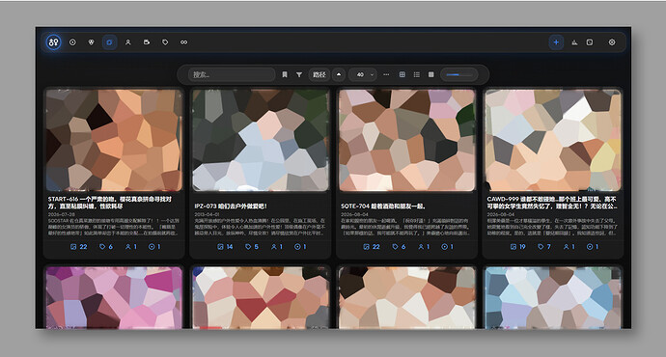Click performer count on CAWD-999 card
This screenshot has height=357, width=666.
569,247
